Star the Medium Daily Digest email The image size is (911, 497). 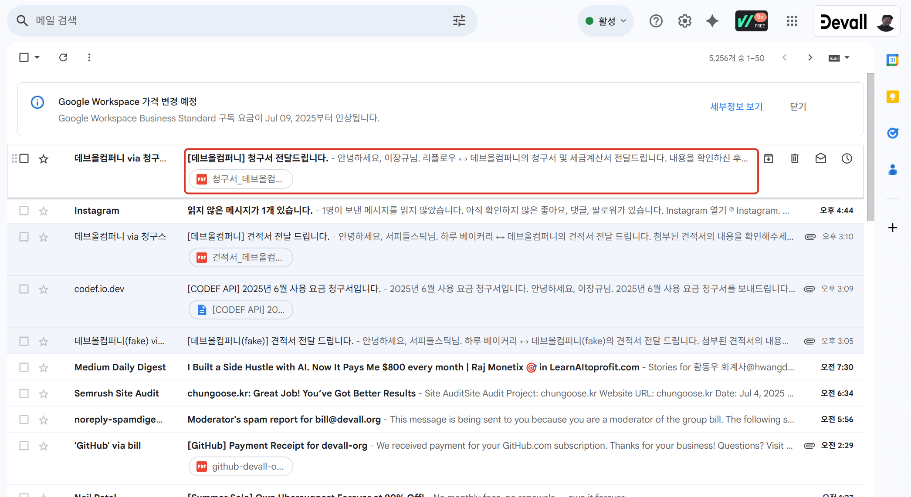[44, 367]
